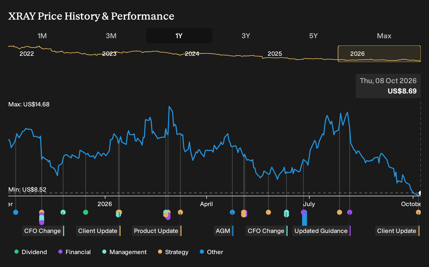The image size is (429, 267).
Task: Click the Management dot above first CFO Change
Action: pos(63,212)
